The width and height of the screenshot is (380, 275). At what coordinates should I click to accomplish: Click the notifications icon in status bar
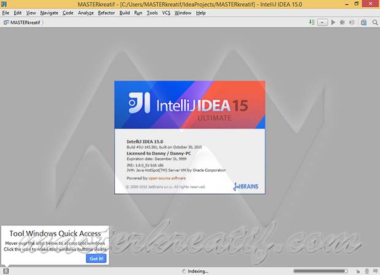click(375, 271)
